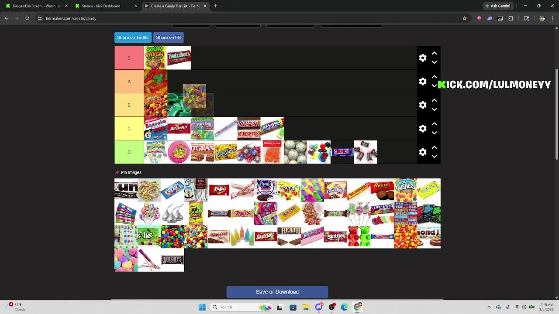Open Microsoft Edge from the taskbar

click(345, 307)
